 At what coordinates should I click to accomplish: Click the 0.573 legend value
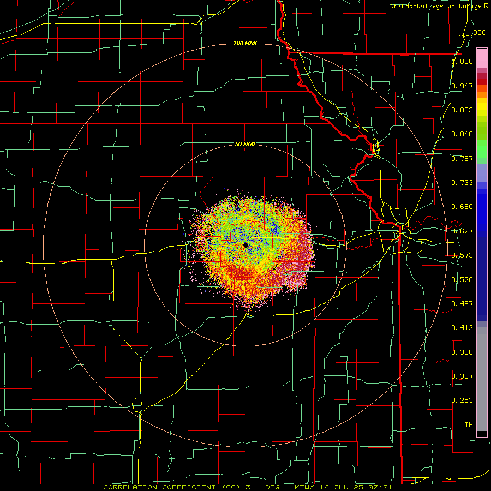point(462,255)
